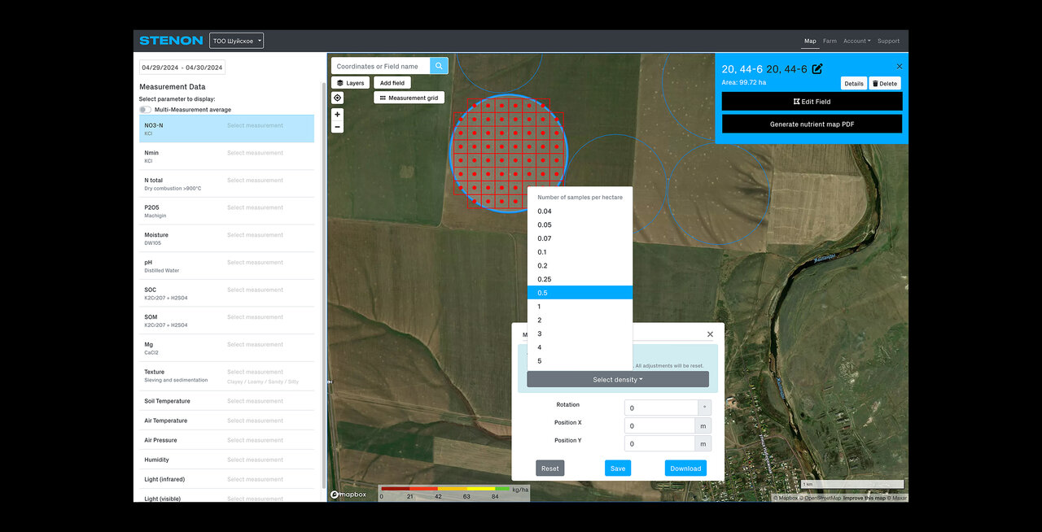The height and width of the screenshot is (532, 1042).
Task: Close the blue field info panel
Action: (x=900, y=67)
